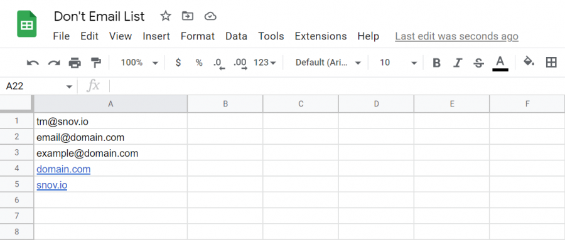Toggle Bold formatting
This screenshot has height=240, width=565.
pos(437,63)
